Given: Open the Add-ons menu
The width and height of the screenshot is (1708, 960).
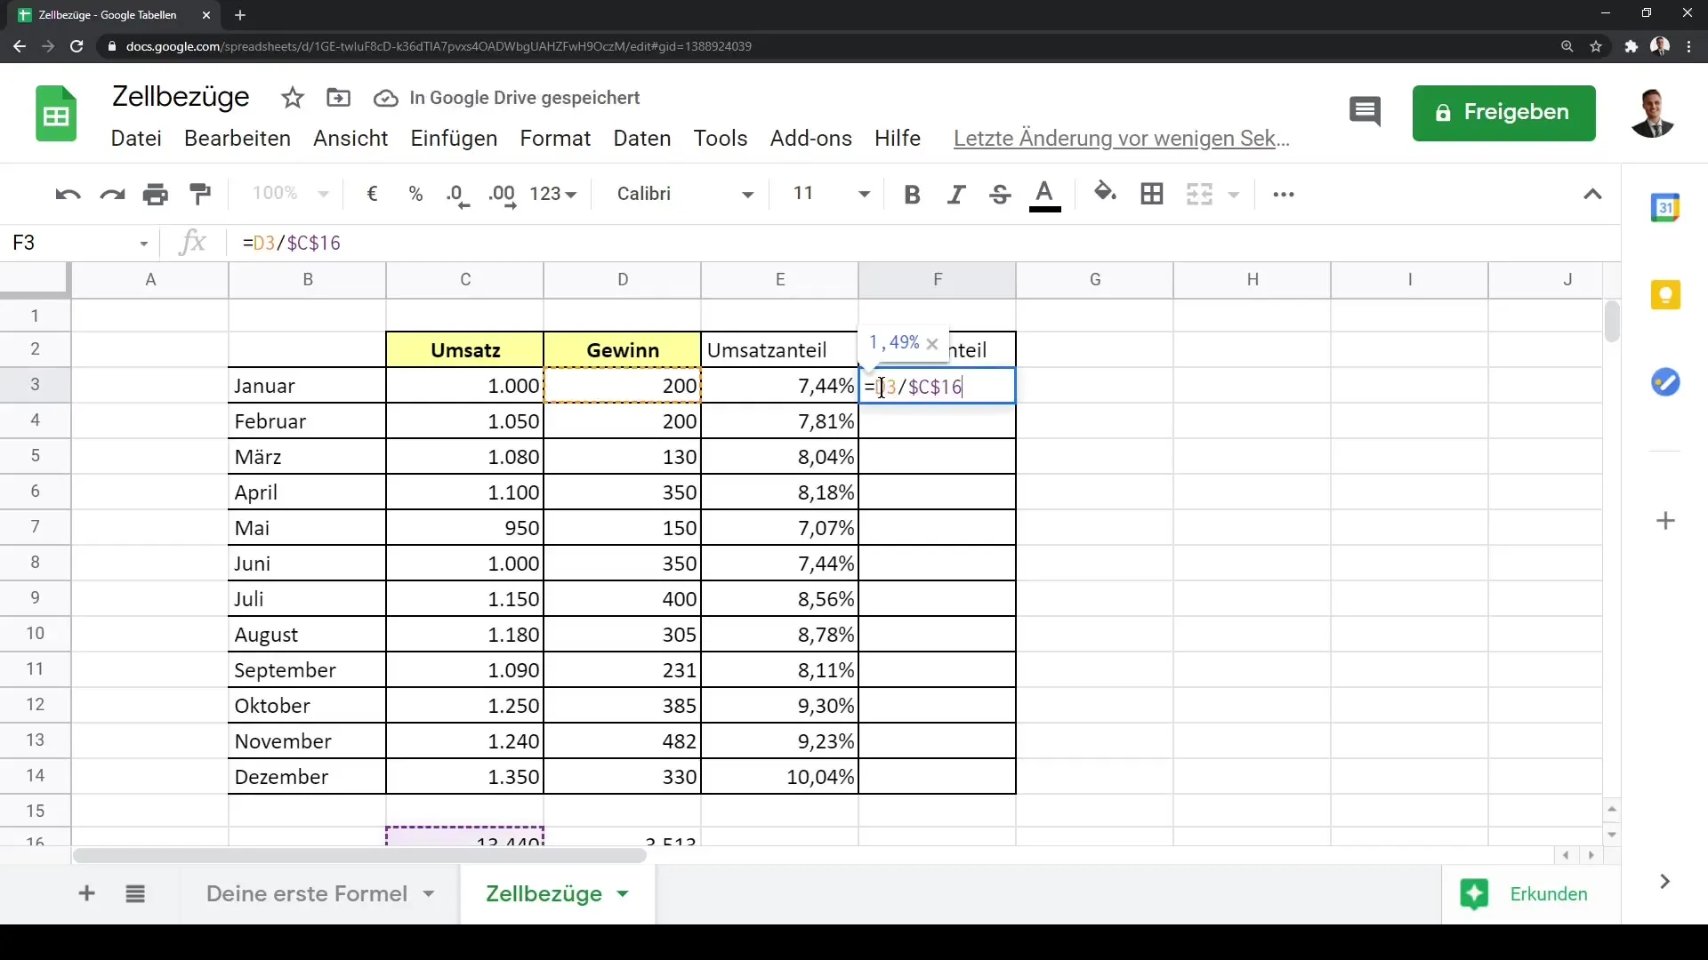Looking at the screenshot, I should pos(811,139).
